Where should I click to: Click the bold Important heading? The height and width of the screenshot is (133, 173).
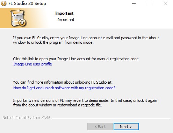[64, 13]
